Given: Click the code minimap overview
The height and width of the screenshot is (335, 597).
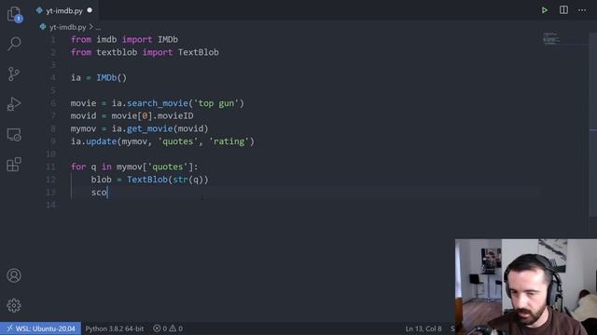Looking at the screenshot, I should 551,38.
